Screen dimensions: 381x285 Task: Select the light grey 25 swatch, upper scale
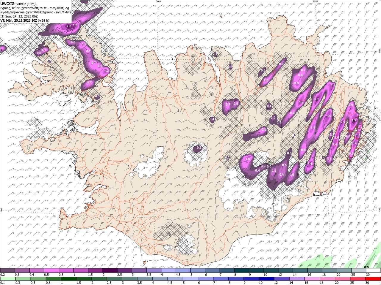click(x=358, y=270)
